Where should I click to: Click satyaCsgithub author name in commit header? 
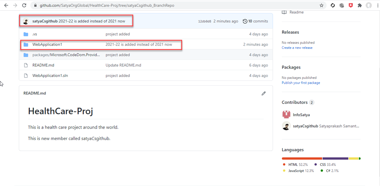click(45, 21)
